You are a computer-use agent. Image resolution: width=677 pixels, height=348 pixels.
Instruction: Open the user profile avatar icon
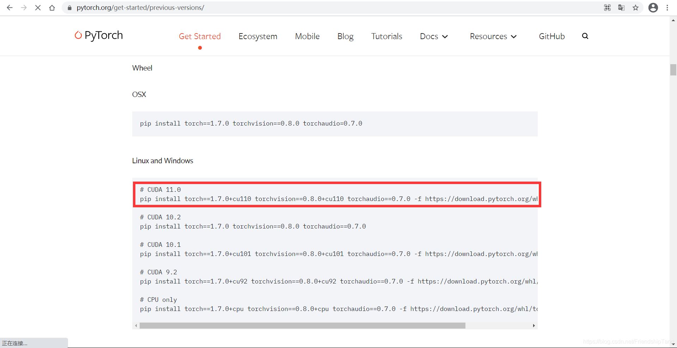tap(653, 8)
